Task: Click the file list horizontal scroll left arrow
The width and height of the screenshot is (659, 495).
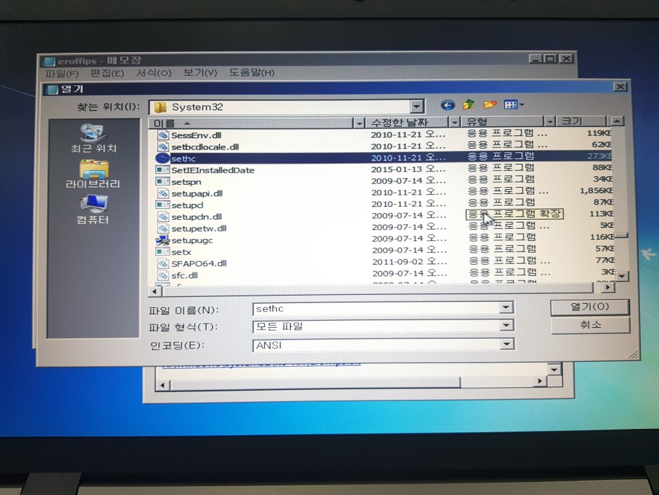Action: [155, 291]
